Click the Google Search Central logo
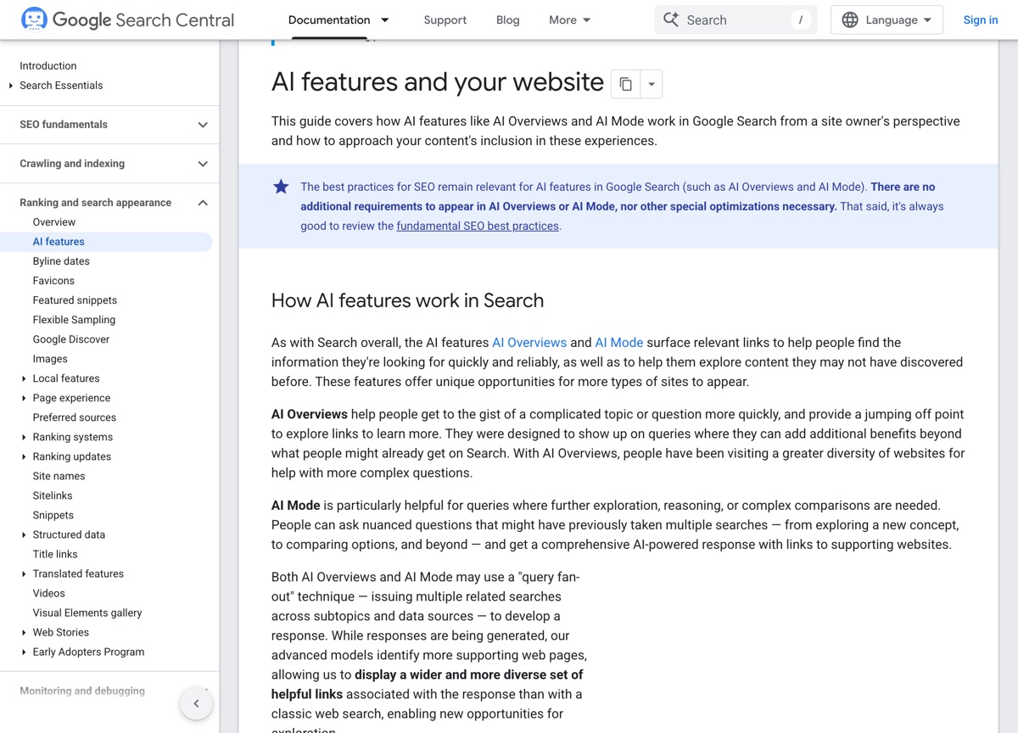This screenshot has height=733, width=1018. point(127,20)
